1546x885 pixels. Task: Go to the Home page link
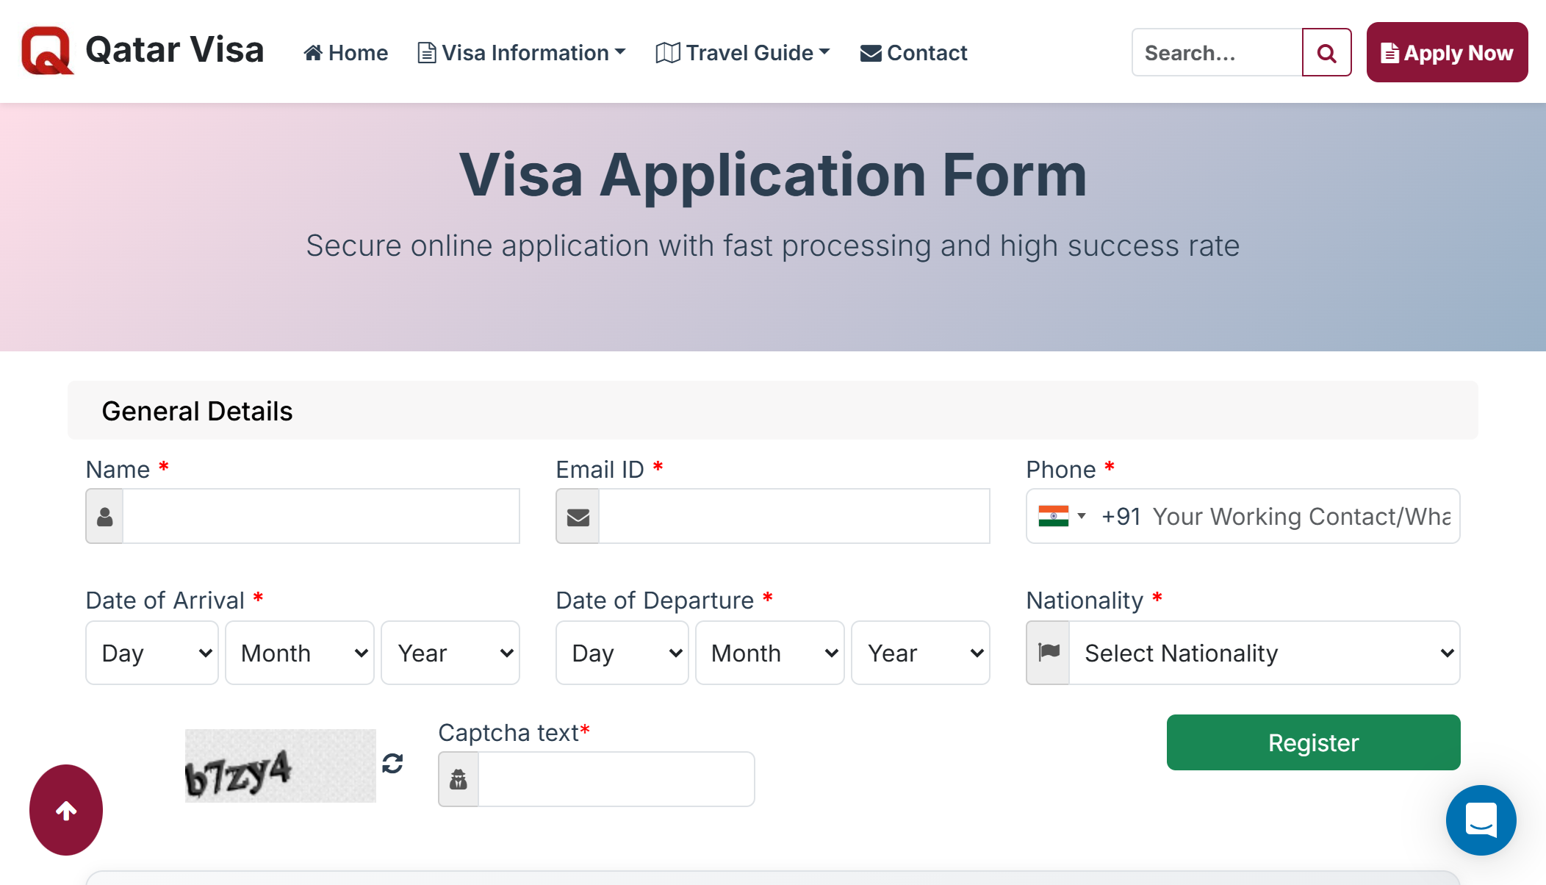(x=346, y=53)
